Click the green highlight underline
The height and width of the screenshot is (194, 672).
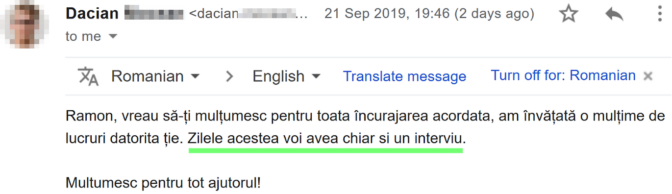click(325, 151)
